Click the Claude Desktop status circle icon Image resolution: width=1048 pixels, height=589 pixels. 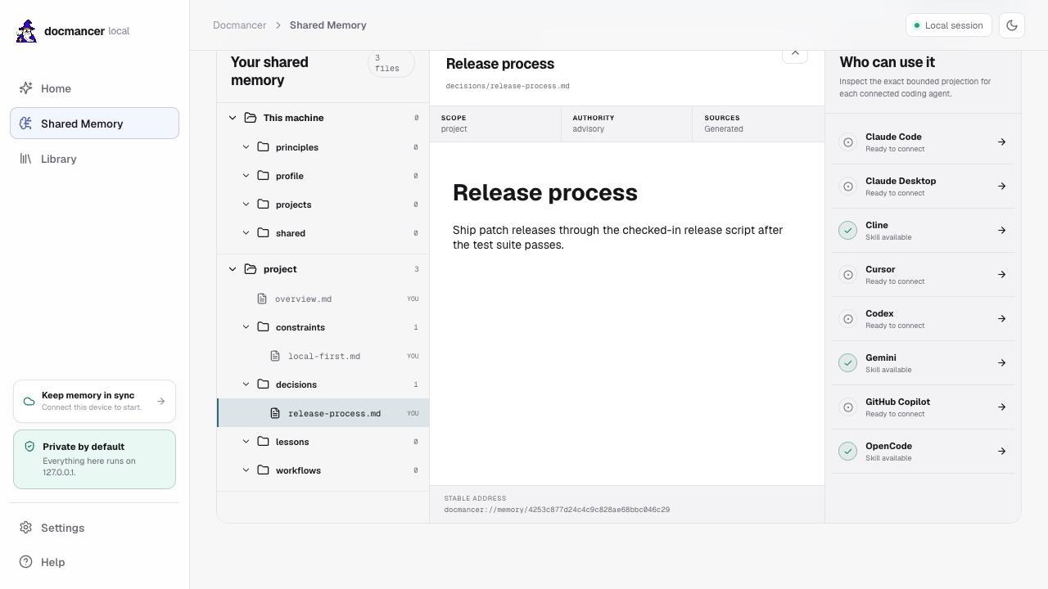point(848,187)
